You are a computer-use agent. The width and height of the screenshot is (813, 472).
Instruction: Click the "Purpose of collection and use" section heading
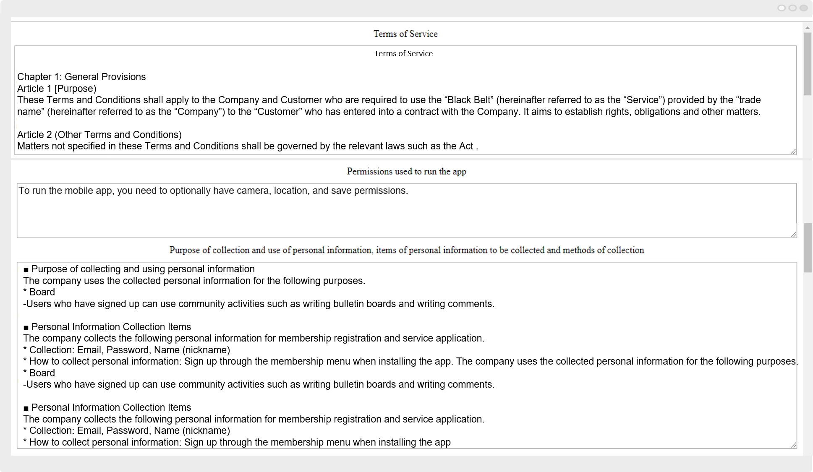coord(407,250)
